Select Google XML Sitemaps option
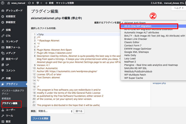The width and height of the screenshot is (186, 124). [x=153, y=52]
